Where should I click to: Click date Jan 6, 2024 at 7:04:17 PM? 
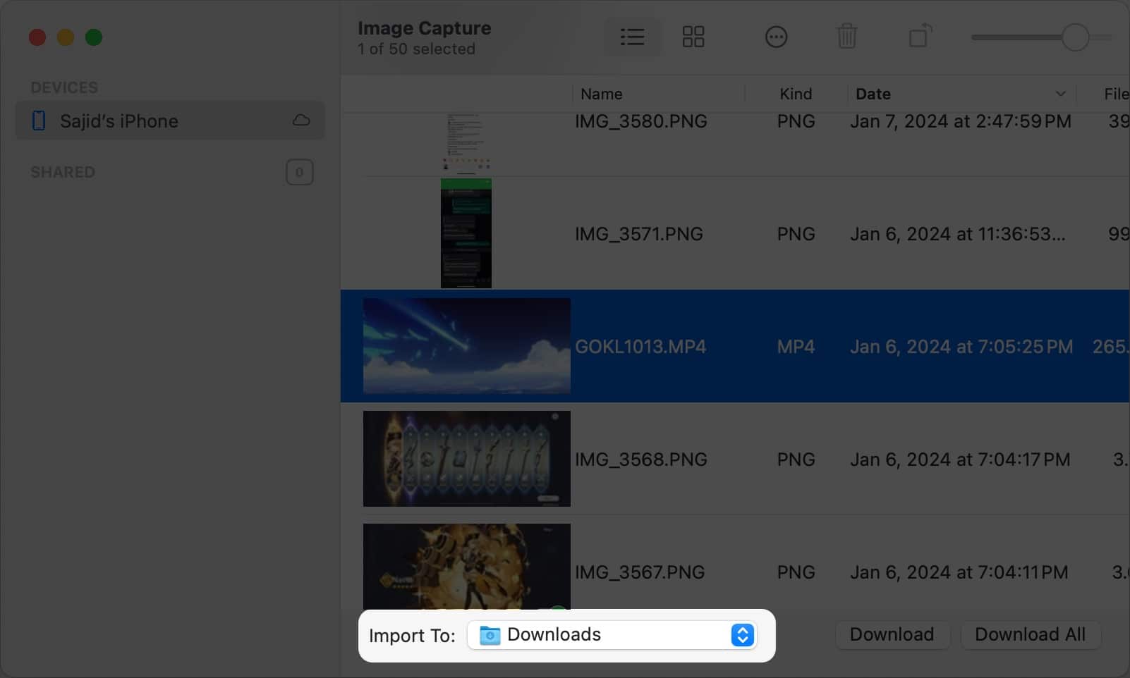[x=959, y=460]
